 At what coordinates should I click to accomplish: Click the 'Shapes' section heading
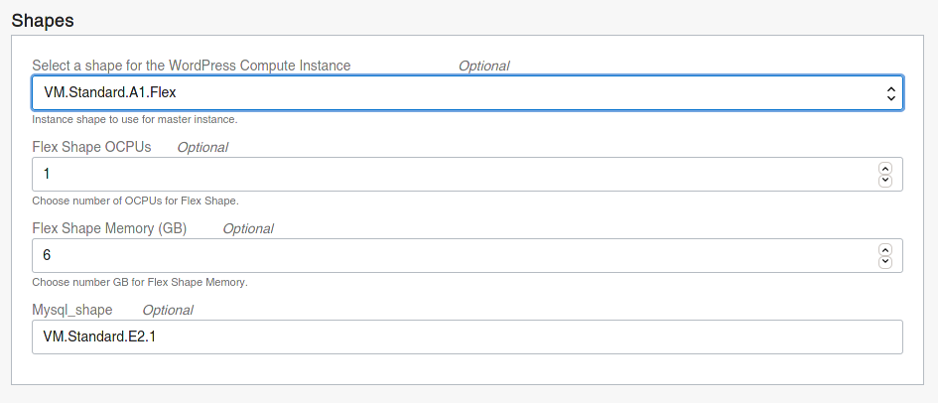point(43,20)
